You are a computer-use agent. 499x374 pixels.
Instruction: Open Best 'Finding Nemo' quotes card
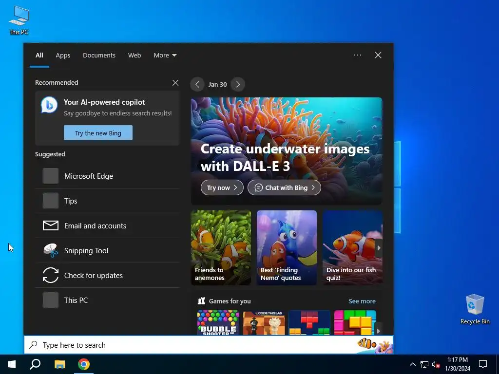[287, 248]
